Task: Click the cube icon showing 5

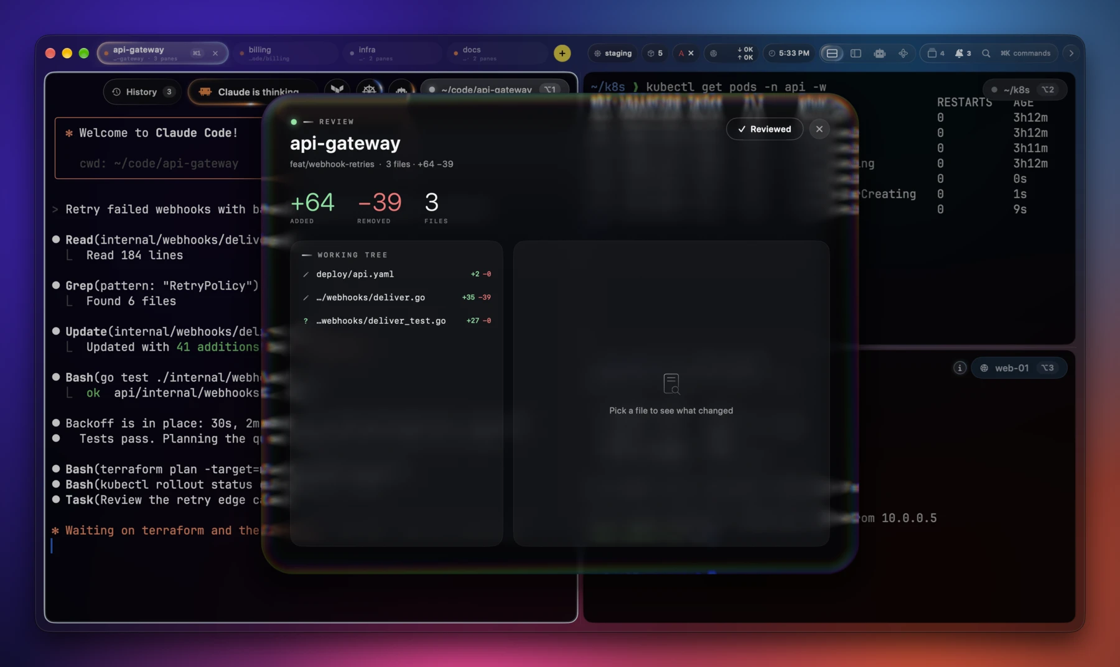Action: point(655,53)
